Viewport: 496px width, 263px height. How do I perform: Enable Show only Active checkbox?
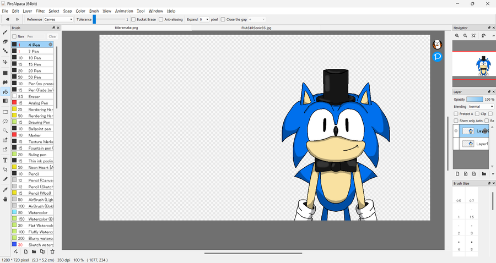point(456,120)
